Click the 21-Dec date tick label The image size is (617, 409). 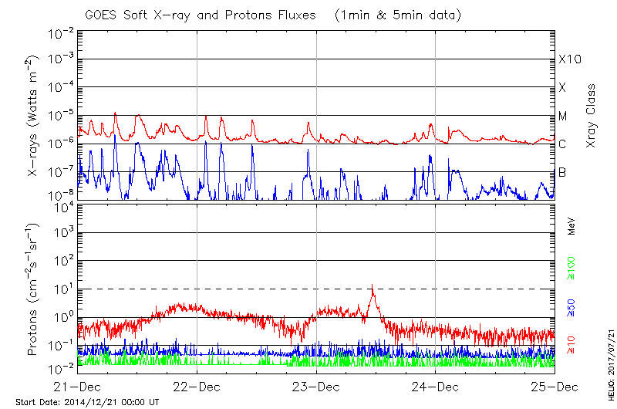pos(77,387)
